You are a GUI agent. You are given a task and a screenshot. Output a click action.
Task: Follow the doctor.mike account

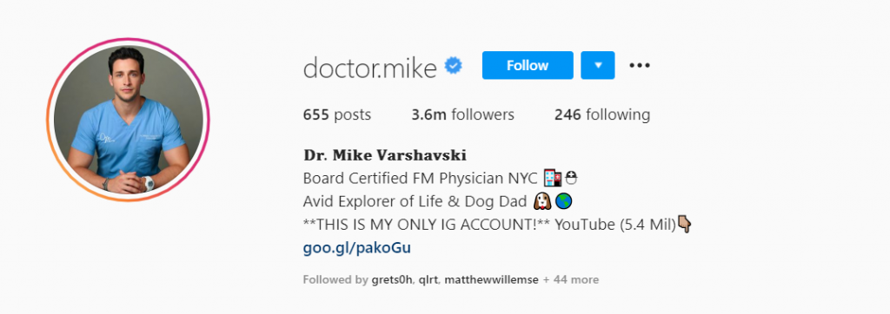coord(528,65)
